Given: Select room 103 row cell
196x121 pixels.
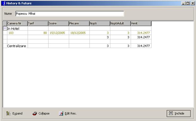Looking at the screenshot, I should 17,33.
